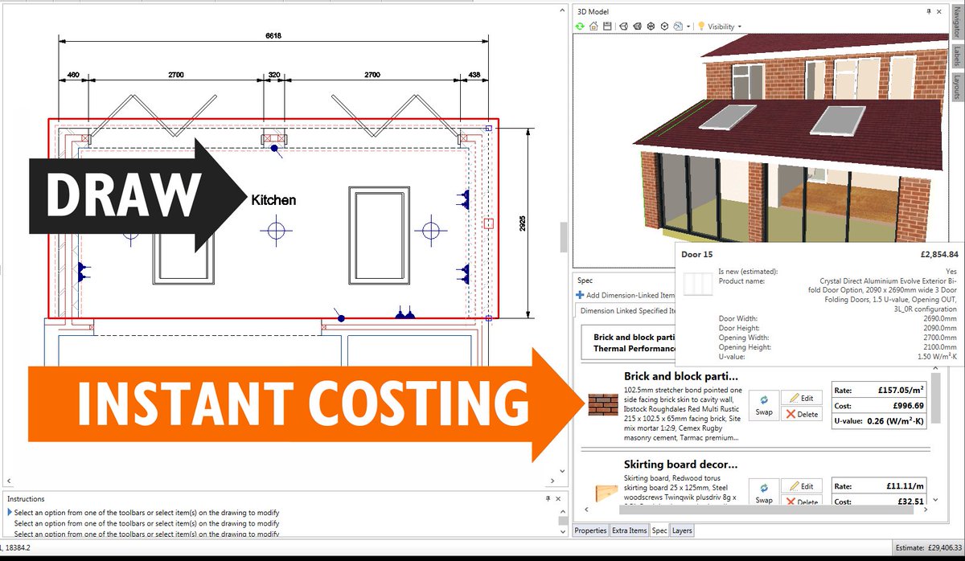Open the Labels side tab
The height and width of the screenshot is (561, 965).
(957, 55)
